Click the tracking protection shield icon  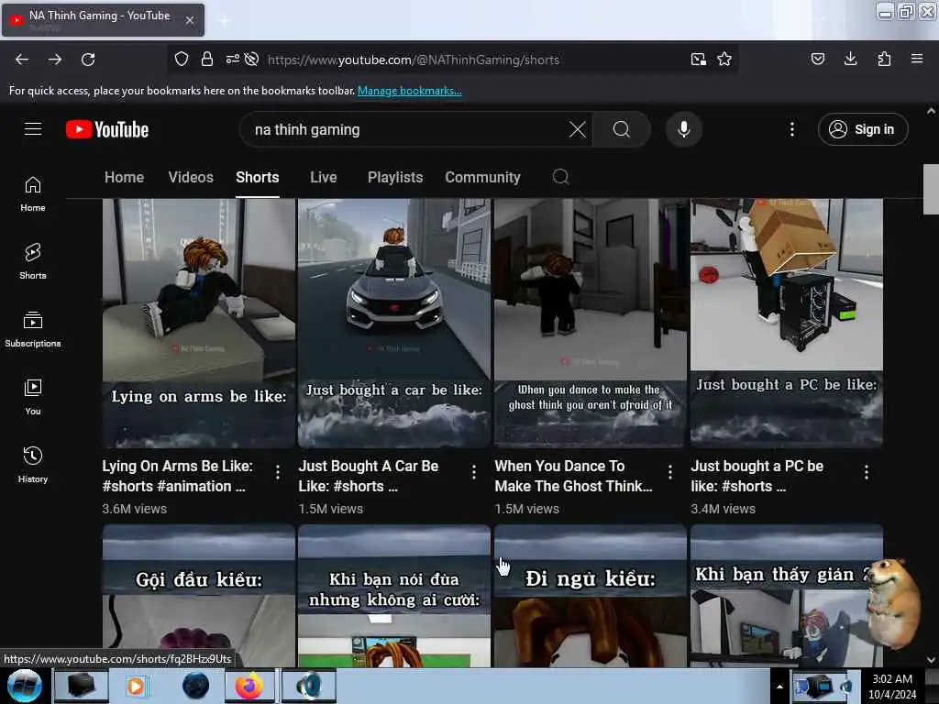tap(182, 59)
